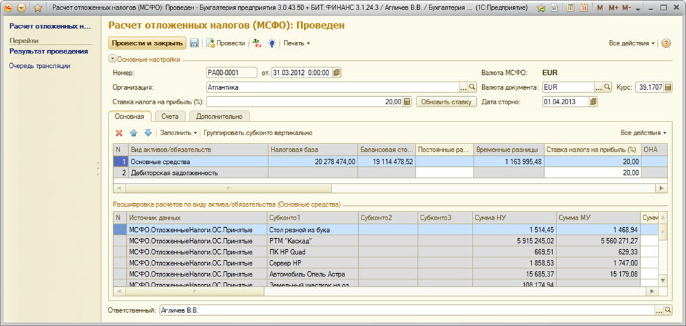
Task: Move row up with blue arrow
Action: (134, 132)
